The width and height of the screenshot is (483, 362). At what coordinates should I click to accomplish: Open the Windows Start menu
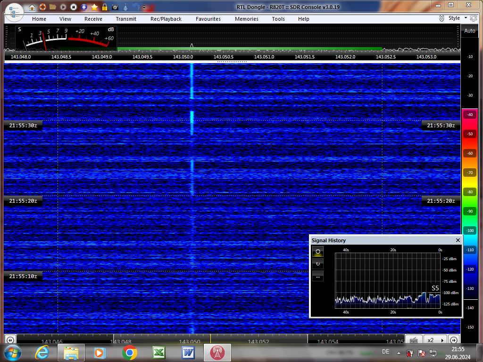click(x=12, y=353)
